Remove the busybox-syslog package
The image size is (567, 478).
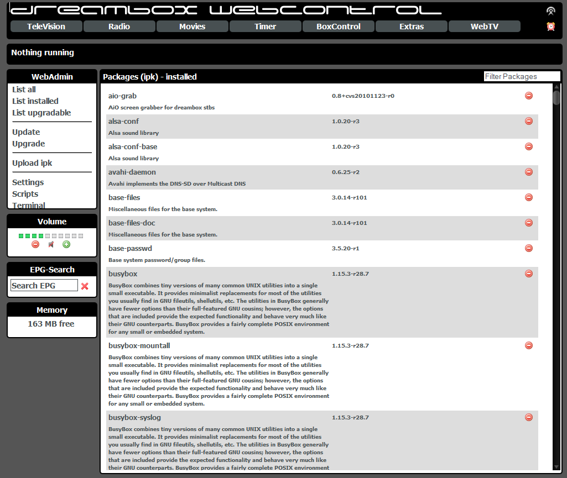(529, 417)
